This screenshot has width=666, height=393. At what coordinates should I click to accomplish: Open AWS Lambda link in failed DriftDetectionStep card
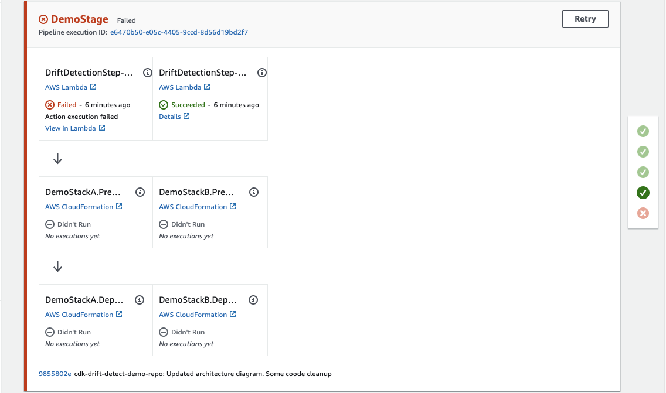pos(70,87)
